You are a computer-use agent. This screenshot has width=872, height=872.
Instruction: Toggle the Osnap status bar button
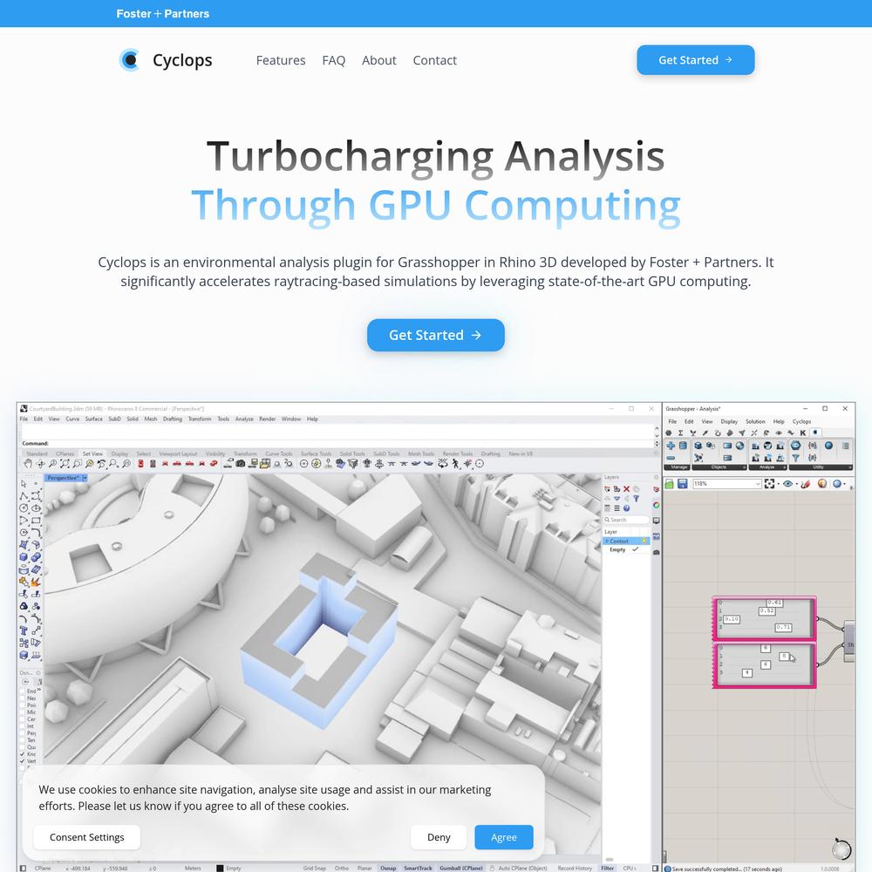[x=387, y=868]
